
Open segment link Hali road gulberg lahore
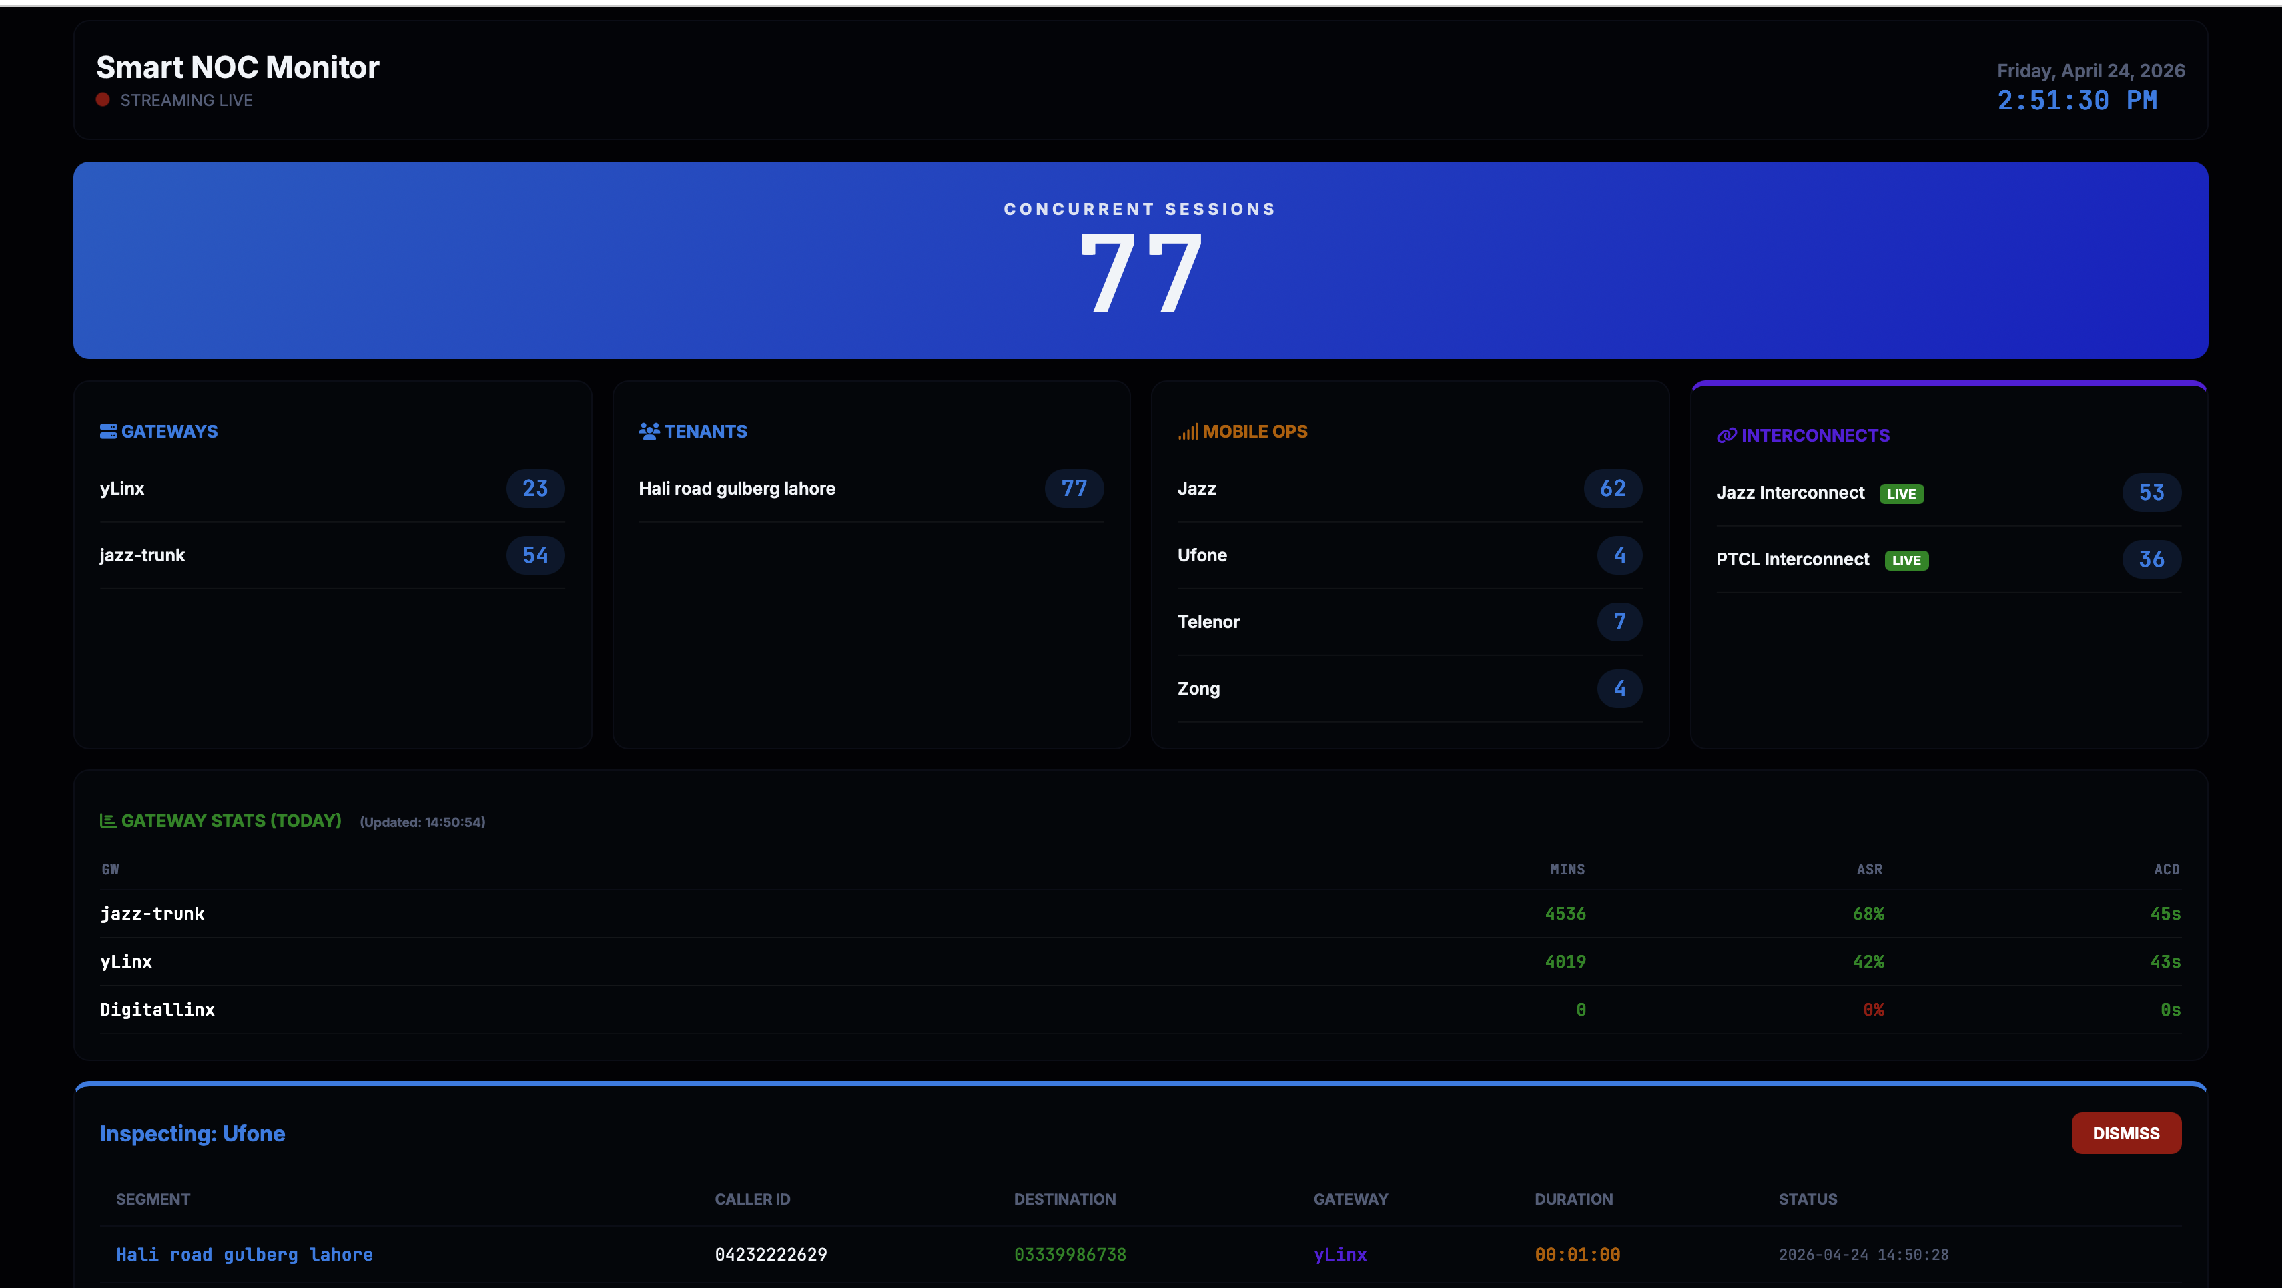244,1255
